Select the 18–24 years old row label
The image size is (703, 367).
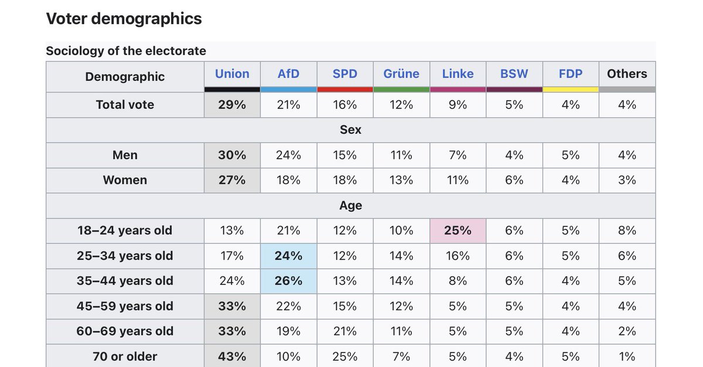(x=125, y=230)
